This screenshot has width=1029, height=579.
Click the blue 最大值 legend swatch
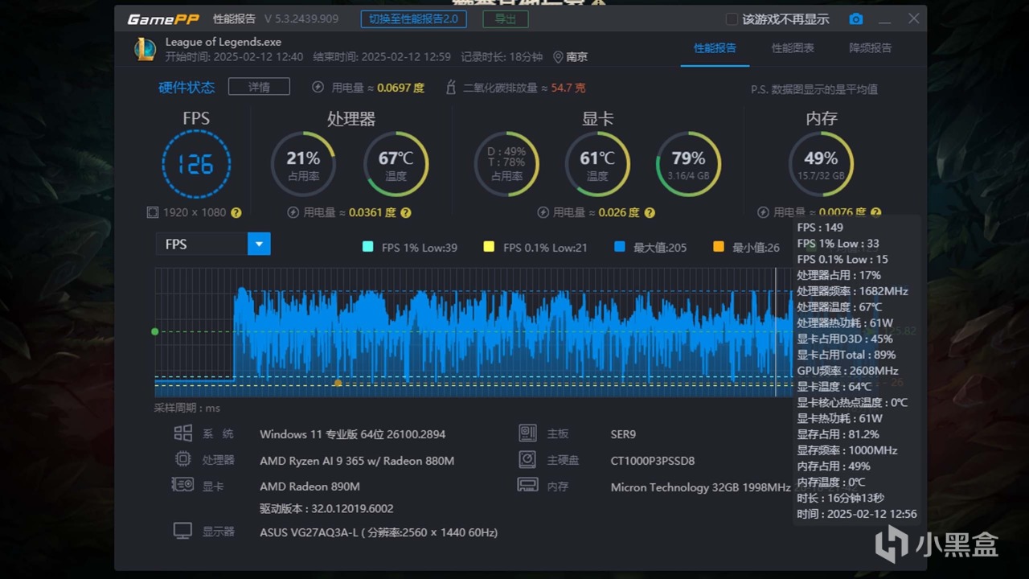click(619, 247)
